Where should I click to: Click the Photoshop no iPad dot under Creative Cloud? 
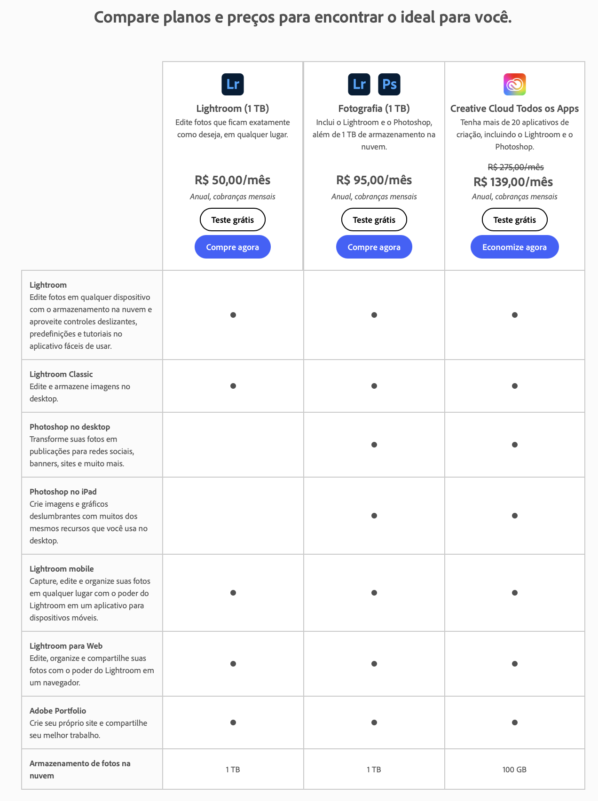click(x=515, y=516)
